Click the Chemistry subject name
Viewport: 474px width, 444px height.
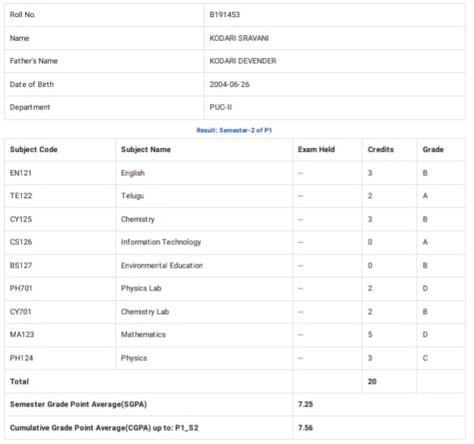click(x=138, y=219)
